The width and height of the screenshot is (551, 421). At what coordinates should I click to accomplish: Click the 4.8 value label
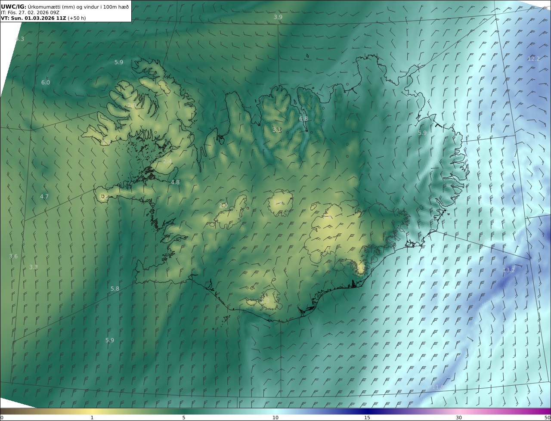[x=175, y=183]
